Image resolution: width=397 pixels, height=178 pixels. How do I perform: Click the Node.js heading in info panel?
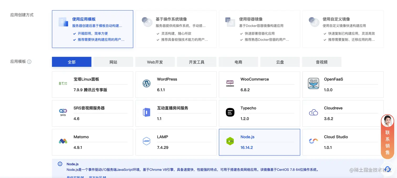[x=72, y=164]
